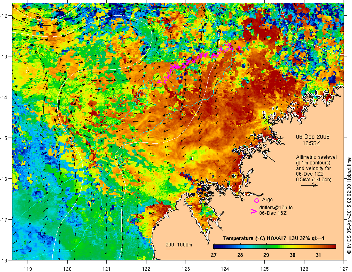
Task: Click the '200 1000m' bathymetry label
Action: 179,245
